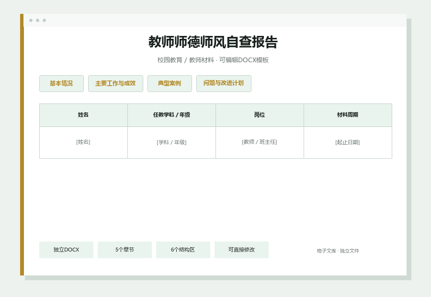Click the 5个章节 tag
Image resolution: width=431 pixels, height=297 pixels.
(125, 250)
